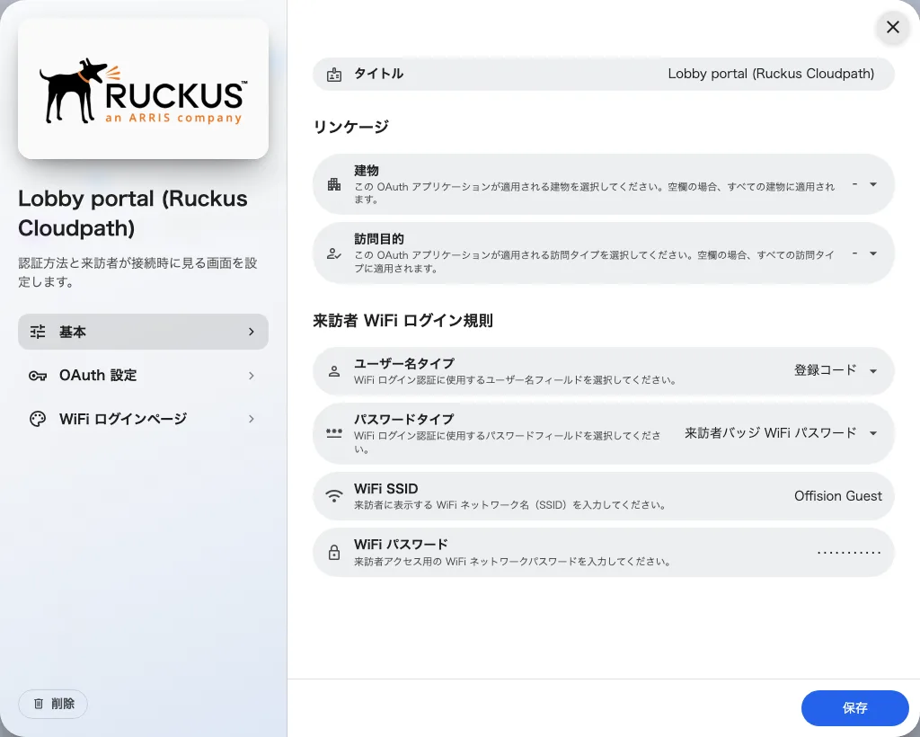Click the trash icon in 削除 button
Image resolution: width=920 pixels, height=737 pixels.
[x=39, y=704]
